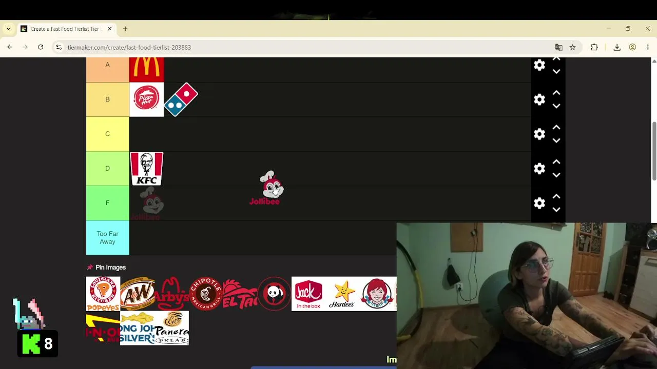Open a new browser tab

125,29
